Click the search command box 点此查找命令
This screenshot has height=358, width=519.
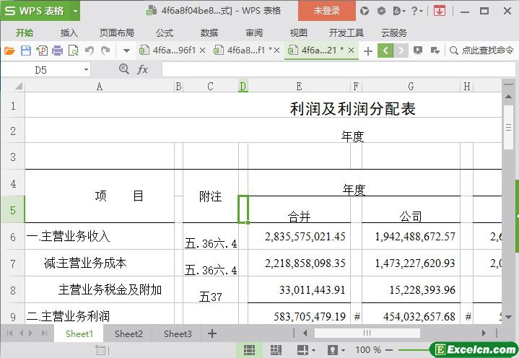[x=481, y=51]
